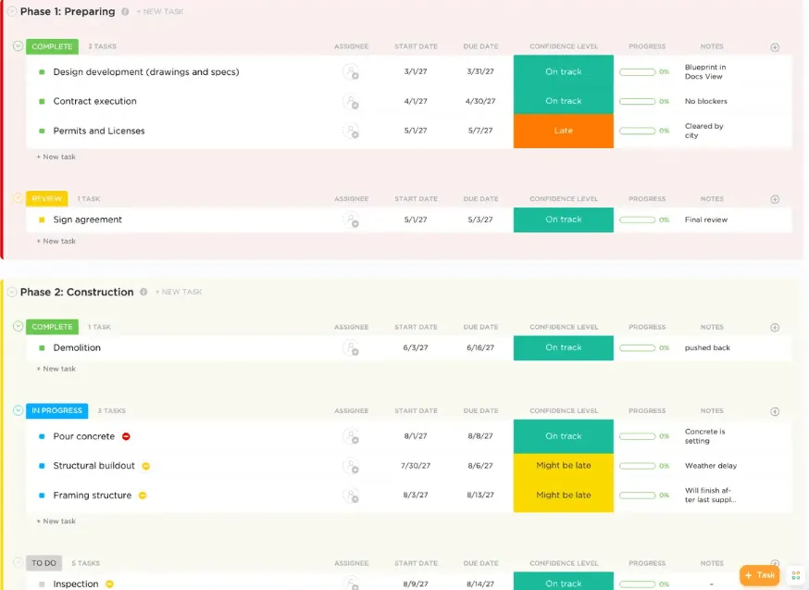This screenshot has width=809, height=590.
Task: Add column in Phase 1 Complete group
Action: coord(775,47)
